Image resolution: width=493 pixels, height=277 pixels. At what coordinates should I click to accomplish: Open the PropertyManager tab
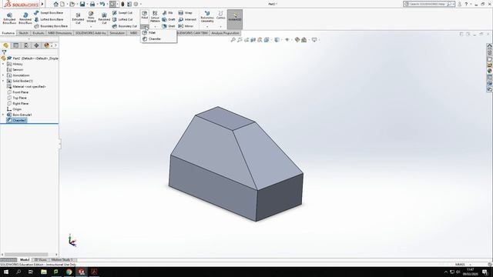[x=15, y=45]
